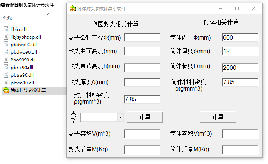Viewport: 268px width, 164px height.
Task: Select the libjsybheap.dll file
Action: [26, 37]
